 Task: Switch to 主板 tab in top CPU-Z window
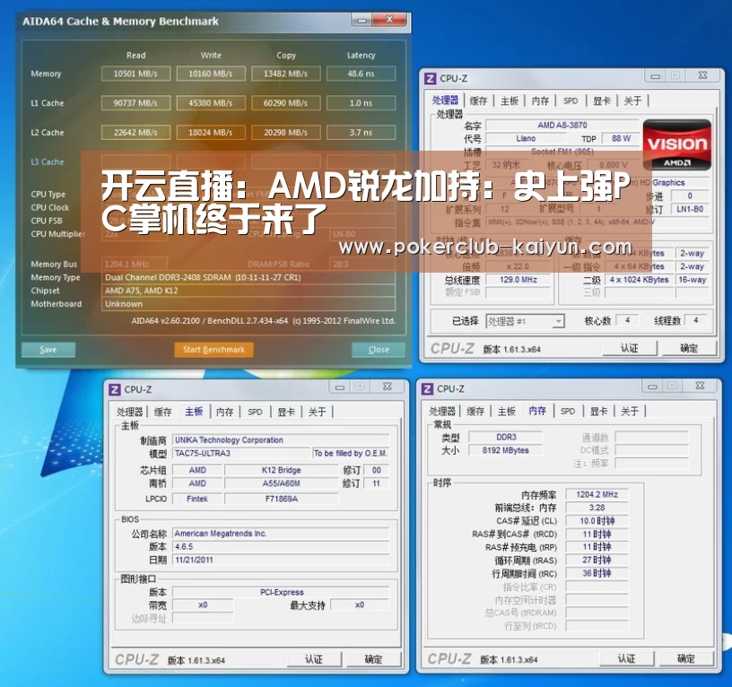(x=510, y=100)
